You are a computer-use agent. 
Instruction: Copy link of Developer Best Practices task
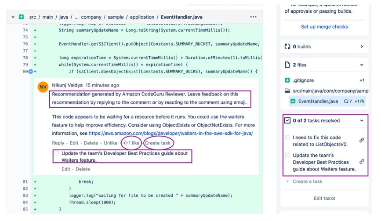(x=361, y=162)
